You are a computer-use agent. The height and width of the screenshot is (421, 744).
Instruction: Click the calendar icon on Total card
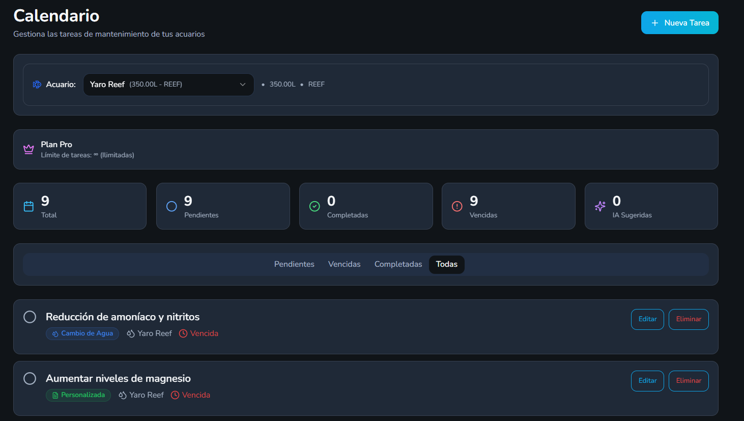pyautogui.click(x=28, y=206)
